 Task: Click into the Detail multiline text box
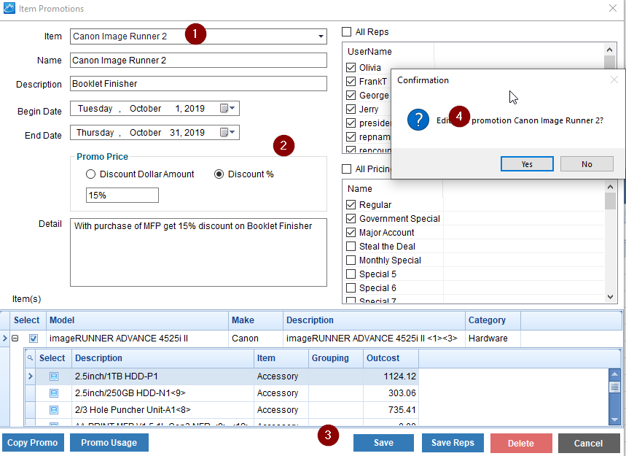click(x=198, y=252)
